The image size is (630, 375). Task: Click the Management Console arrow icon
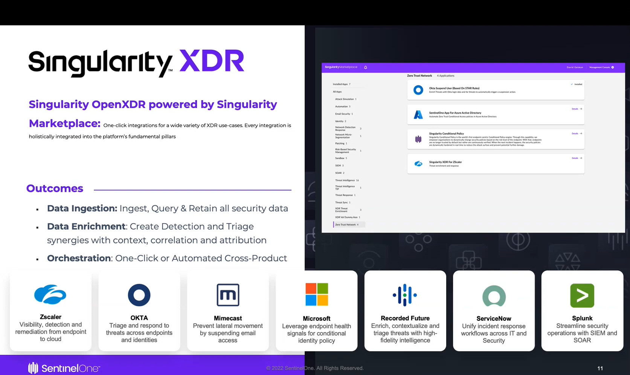coord(613,67)
